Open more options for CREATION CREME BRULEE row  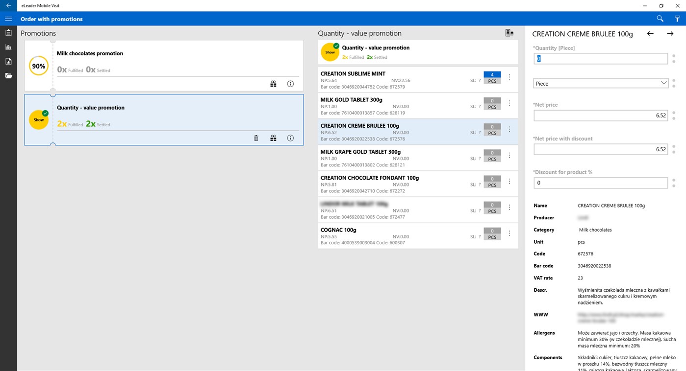pyautogui.click(x=509, y=129)
